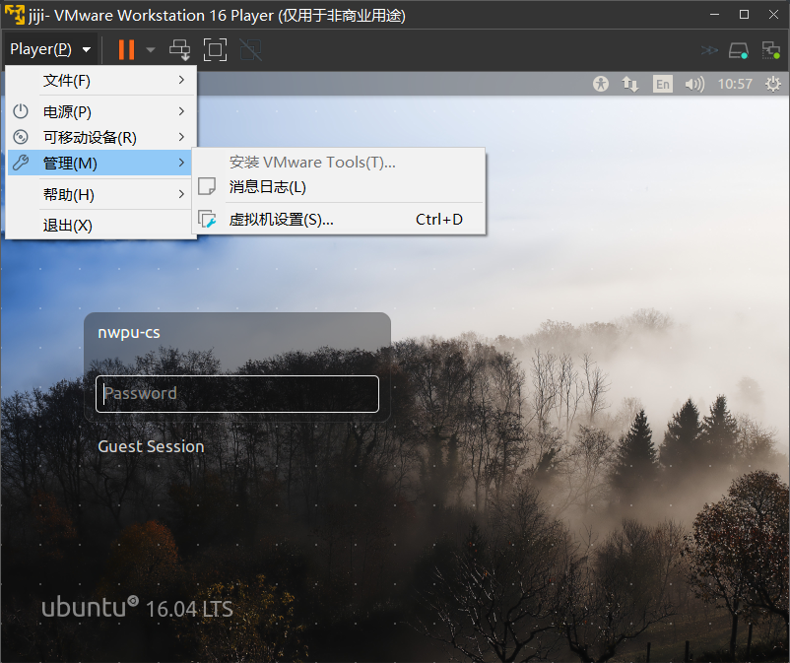Click the pause virtual machine icon

(126, 49)
